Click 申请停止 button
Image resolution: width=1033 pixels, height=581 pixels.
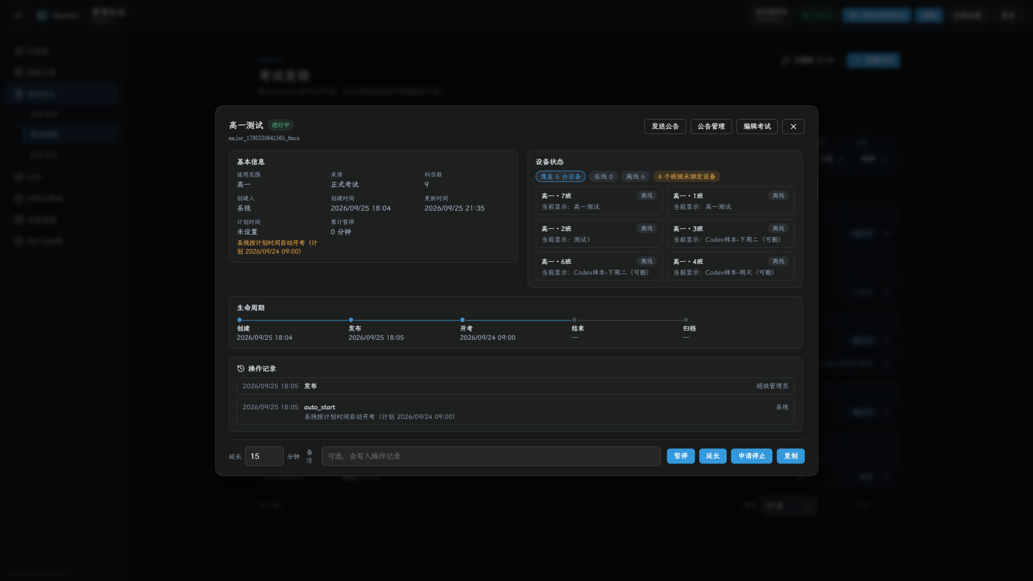(751, 456)
